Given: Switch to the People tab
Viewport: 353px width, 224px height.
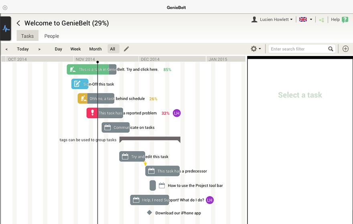Looking at the screenshot, I should [x=52, y=36].
